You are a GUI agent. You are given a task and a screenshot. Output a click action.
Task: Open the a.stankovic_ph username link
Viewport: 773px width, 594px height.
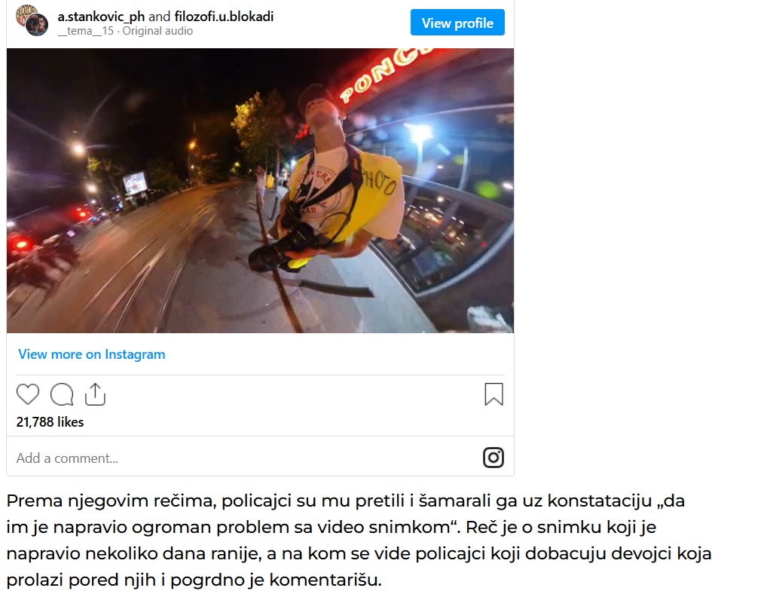point(101,17)
